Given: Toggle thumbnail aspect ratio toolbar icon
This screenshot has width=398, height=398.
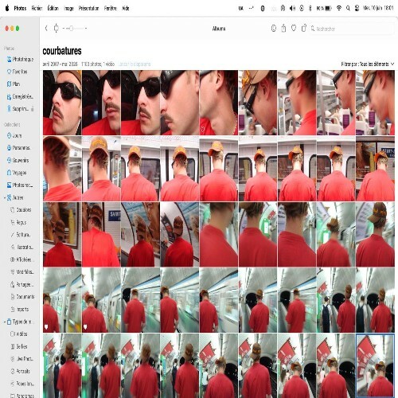Looking at the screenshot, I should coord(56,28).
